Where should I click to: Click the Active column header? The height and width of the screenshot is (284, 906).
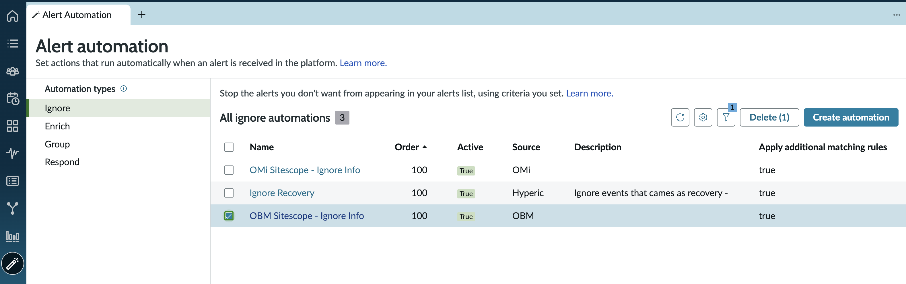point(470,147)
